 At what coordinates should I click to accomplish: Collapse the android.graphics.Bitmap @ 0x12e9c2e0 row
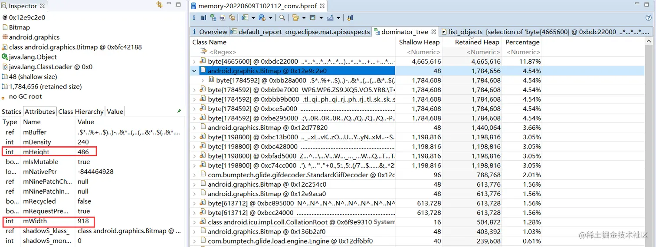tap(194, 71)
